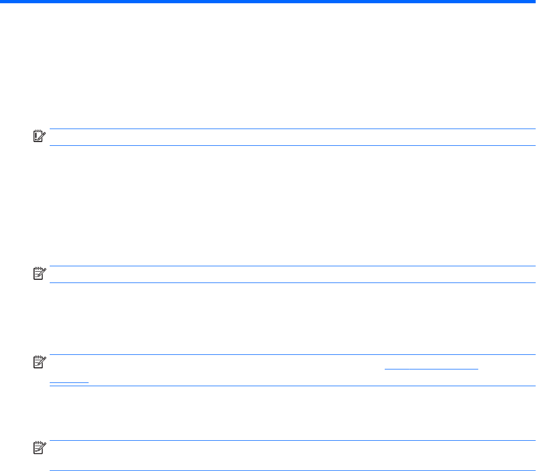The width and height of the screenshot is (536, 471).
Task: Open the blue underlined hyperlink in the note
Action: pos(432,367)
